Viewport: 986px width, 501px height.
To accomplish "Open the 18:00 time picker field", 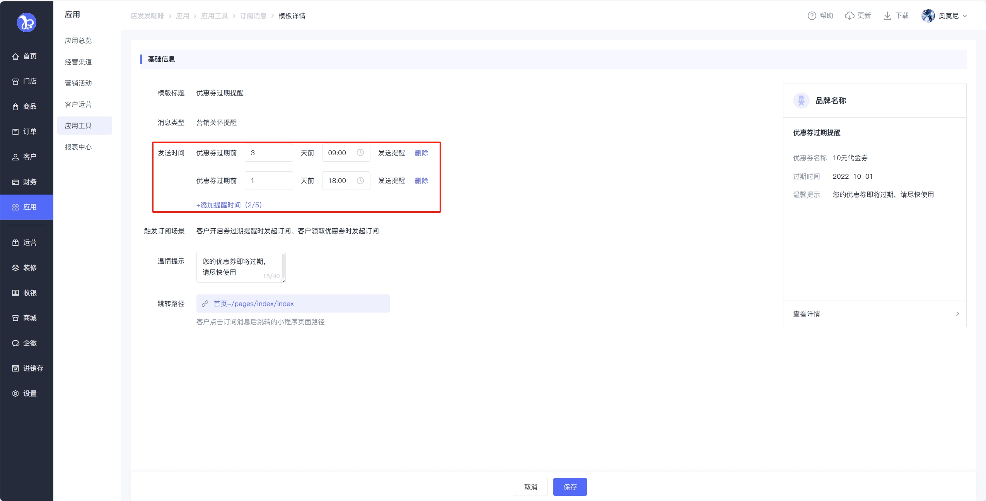I will tap(346, 181).
